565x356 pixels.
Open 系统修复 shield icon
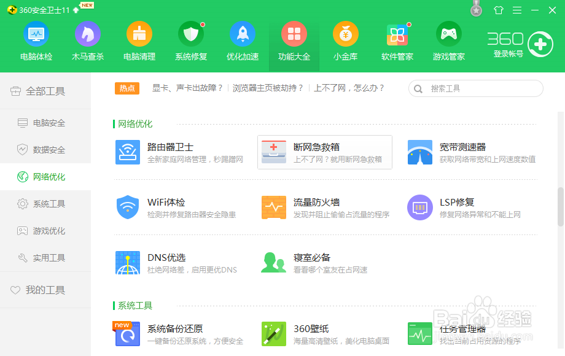pyautogui.click(x=191, y=34)
